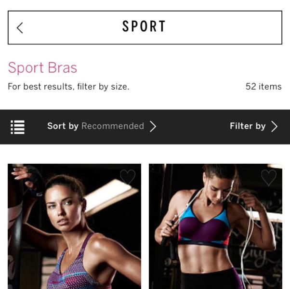Screen dimensions: 290x289
Task: Tap the filter by size tip text
Action: point(68,87)
